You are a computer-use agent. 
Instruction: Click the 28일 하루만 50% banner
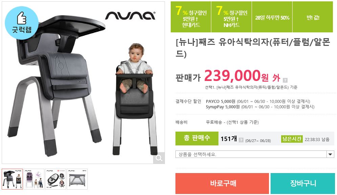click(272, 17)
